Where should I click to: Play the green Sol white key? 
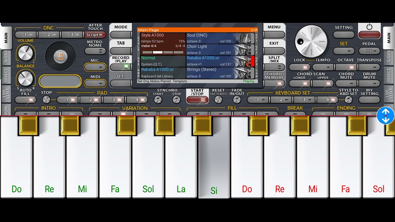tap(148, 157)
